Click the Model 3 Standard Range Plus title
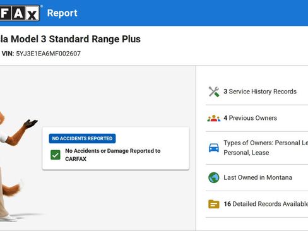Screen dimensions: 308x231 click(70, 39)
